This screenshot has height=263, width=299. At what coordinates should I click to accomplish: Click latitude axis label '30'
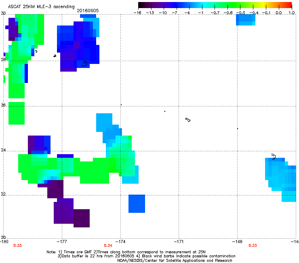tap(3, 13)
